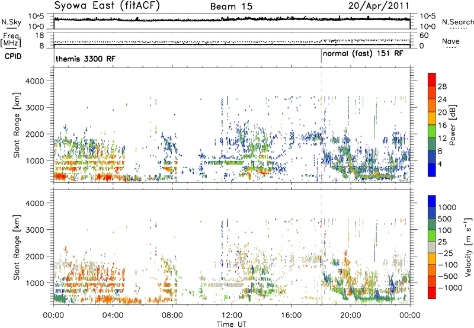This screenshot has height=328, width=474.
Task: Click the "-1000" Velocity colorbar tick label
Action: pos(450,288)
